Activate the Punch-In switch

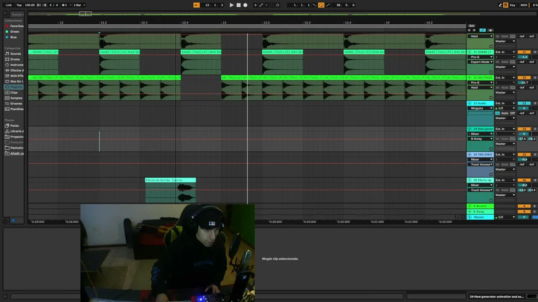314,5
